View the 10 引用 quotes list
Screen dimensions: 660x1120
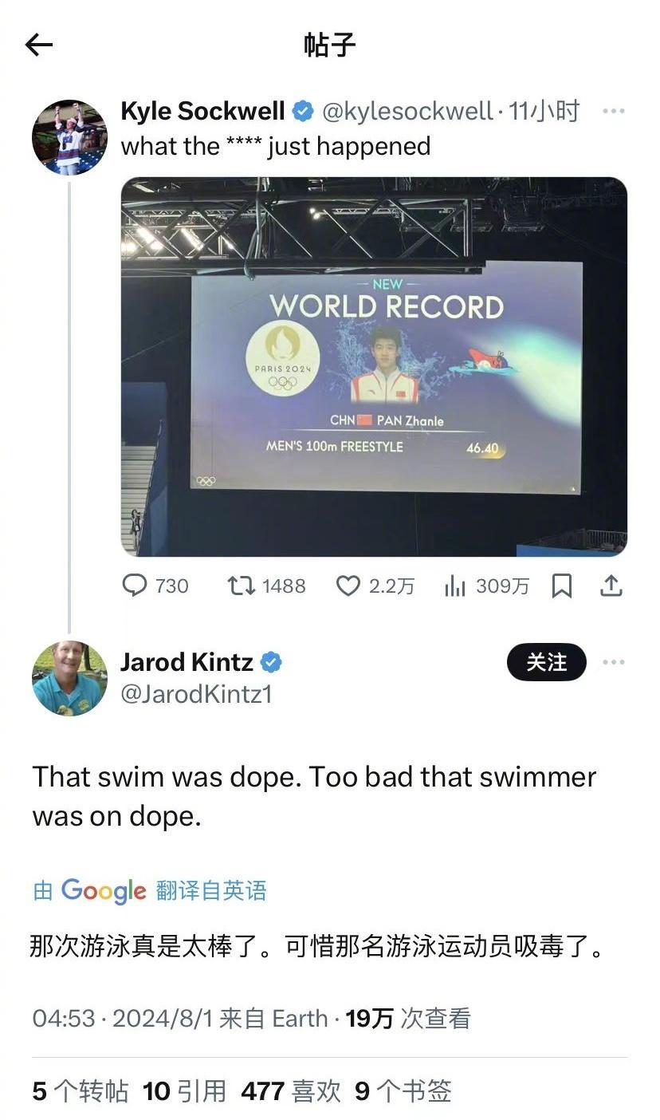point(184,1090)
